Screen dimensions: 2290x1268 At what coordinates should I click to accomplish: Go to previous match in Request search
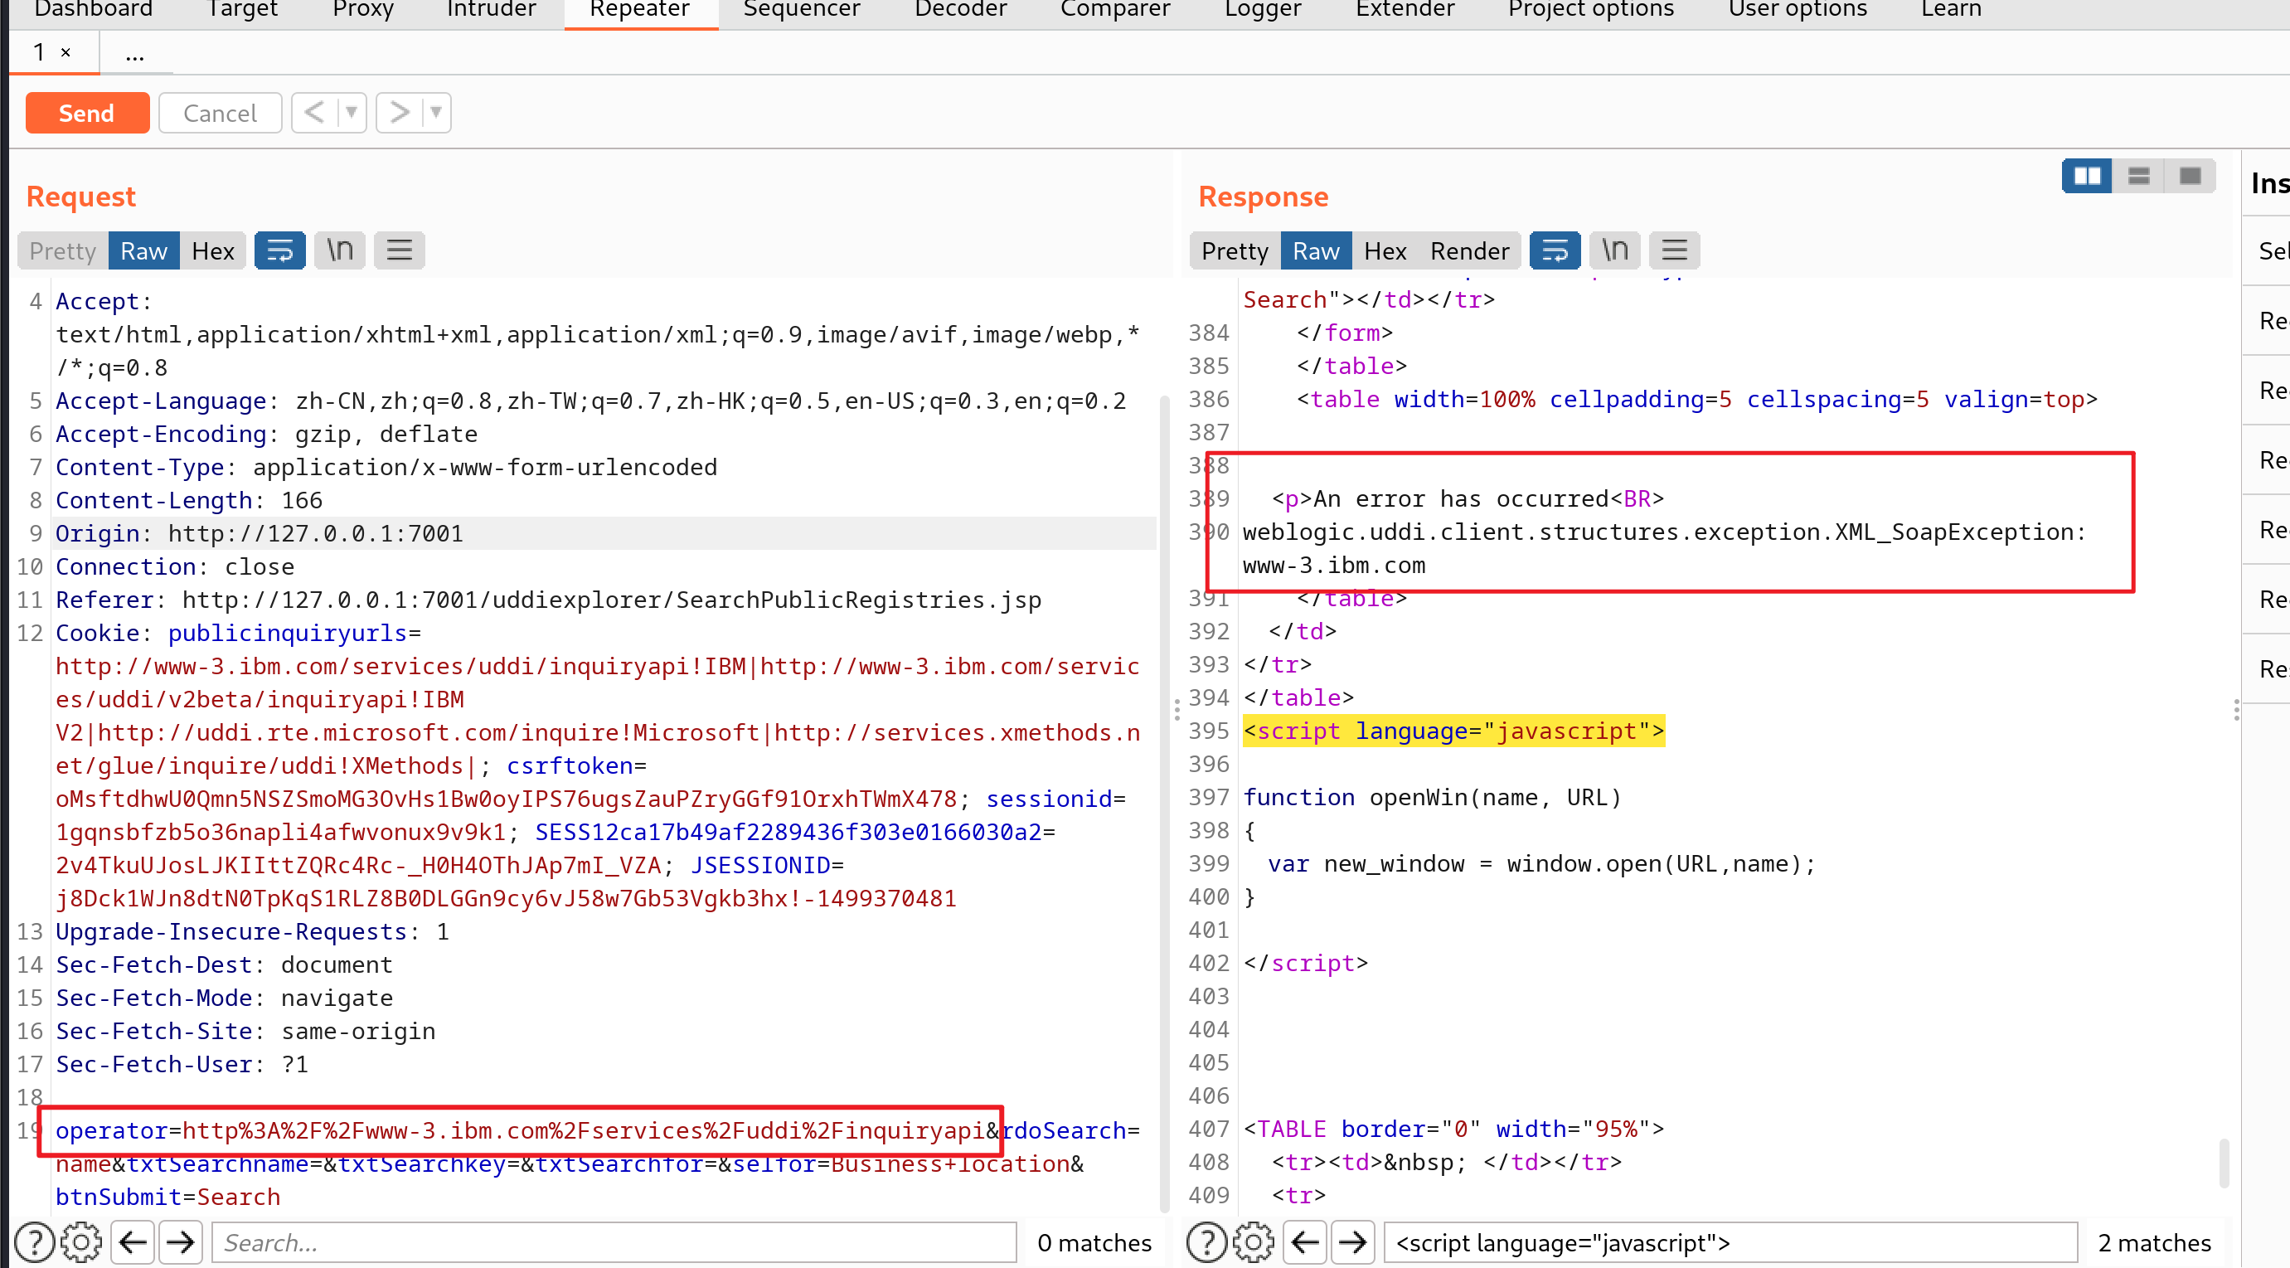[133, 1242]
